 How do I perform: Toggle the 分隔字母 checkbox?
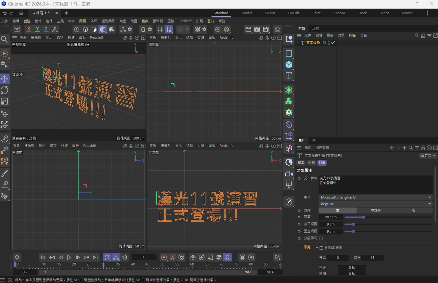(321, 238)
